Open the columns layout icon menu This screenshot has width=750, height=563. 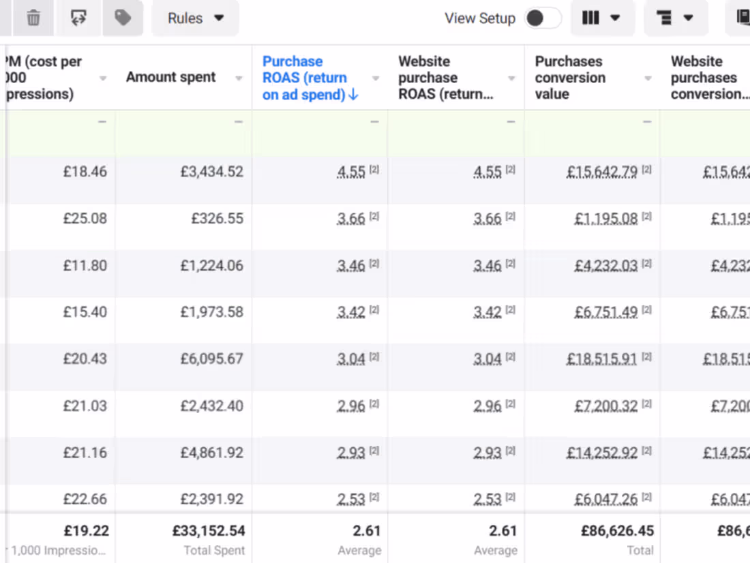[602, 18]
